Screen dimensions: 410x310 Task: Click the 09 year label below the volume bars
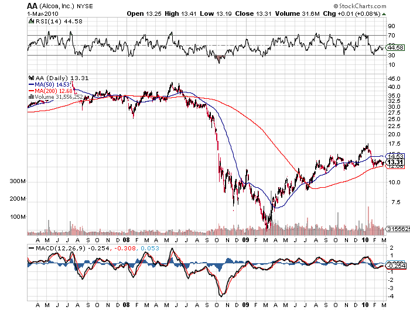(245, 240)
